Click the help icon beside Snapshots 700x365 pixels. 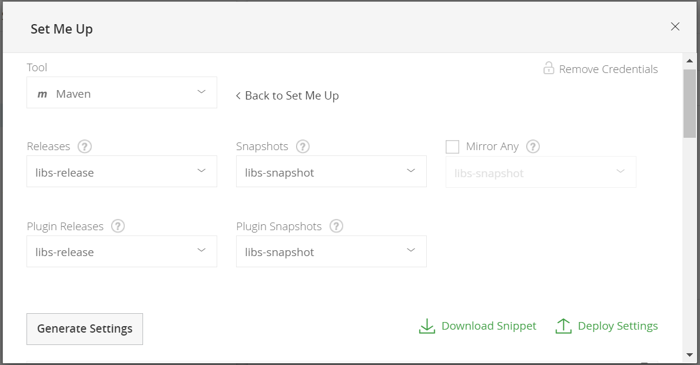point(303,147)
